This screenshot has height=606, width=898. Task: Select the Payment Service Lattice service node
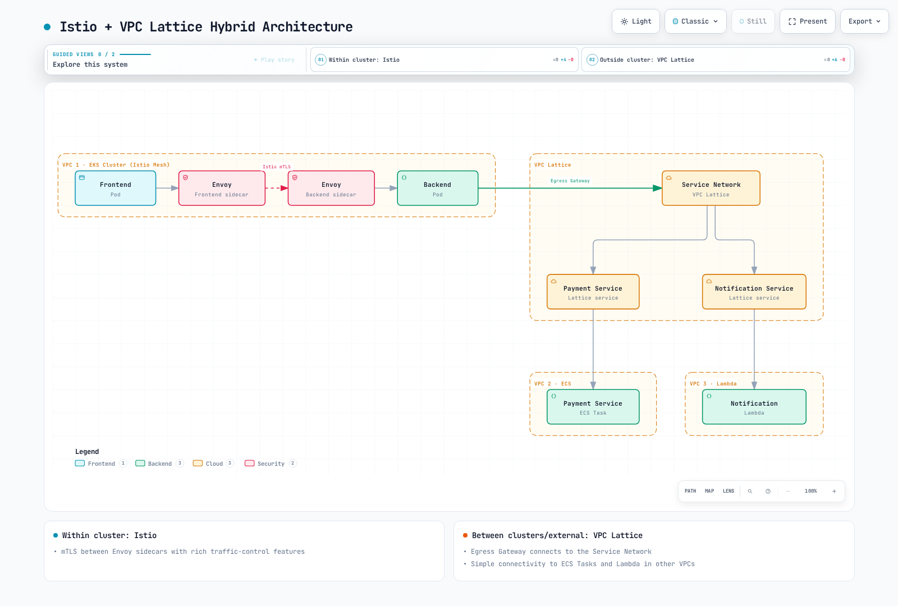[593, 292]
